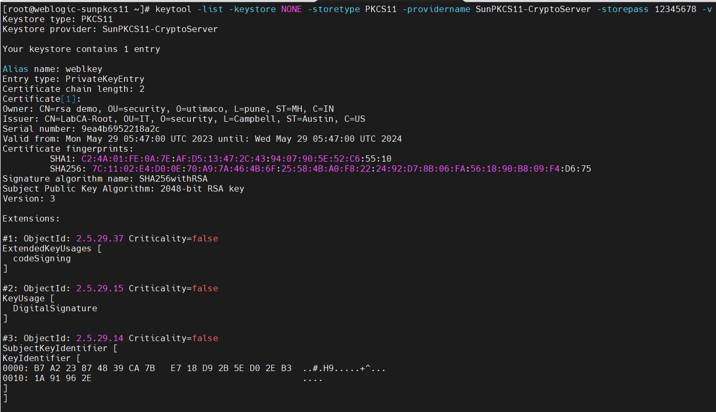Click the hex dump row '0010: 1A 91 96 2E'
Image resolution: width=716 pixels, height=412 pixels.
163,378
